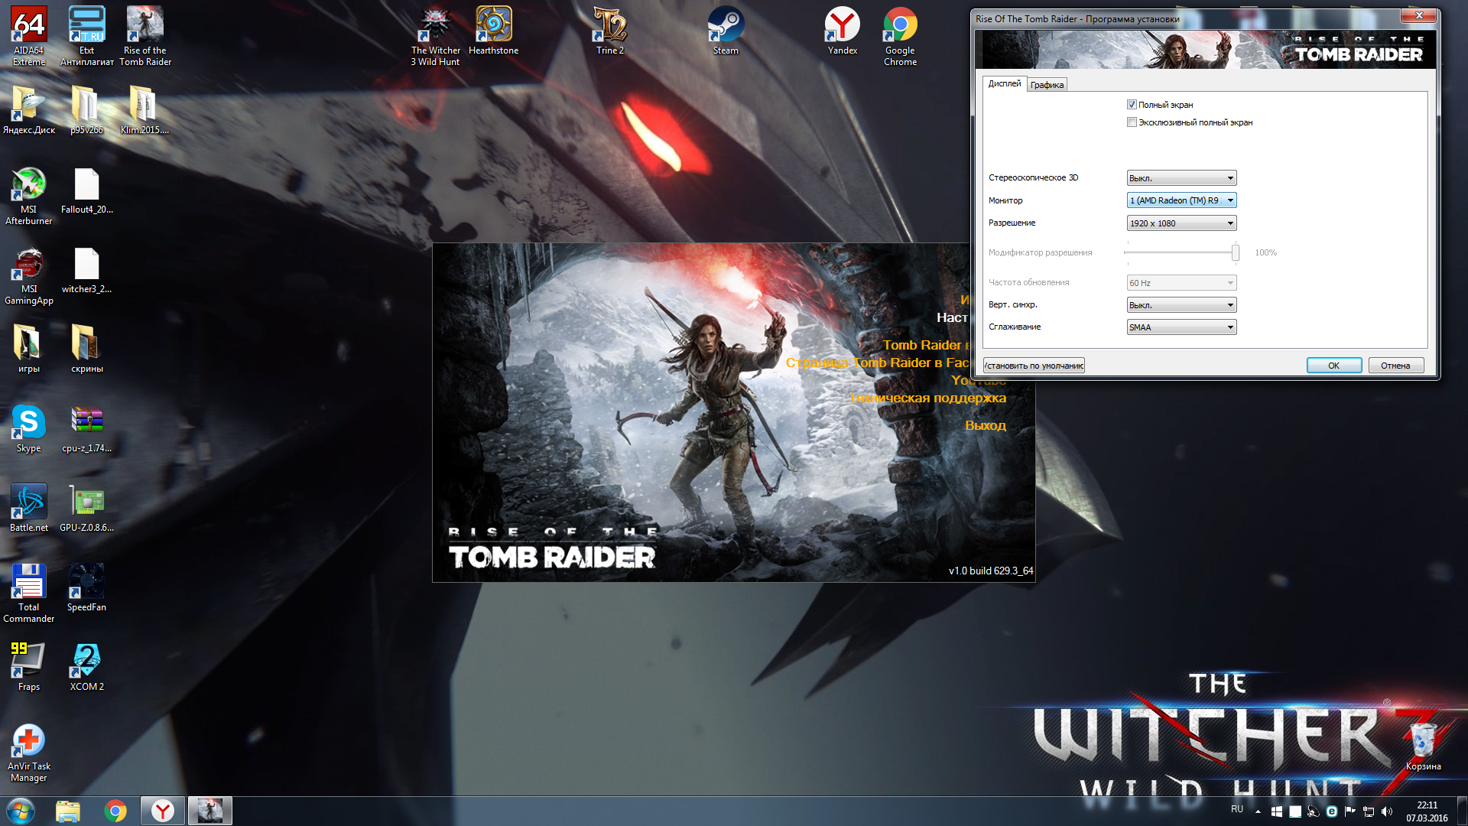Screen dimensions: 1468x826
Task: Open the Стереоскопическое 3D dropdown
Action: coord(1181,178)
